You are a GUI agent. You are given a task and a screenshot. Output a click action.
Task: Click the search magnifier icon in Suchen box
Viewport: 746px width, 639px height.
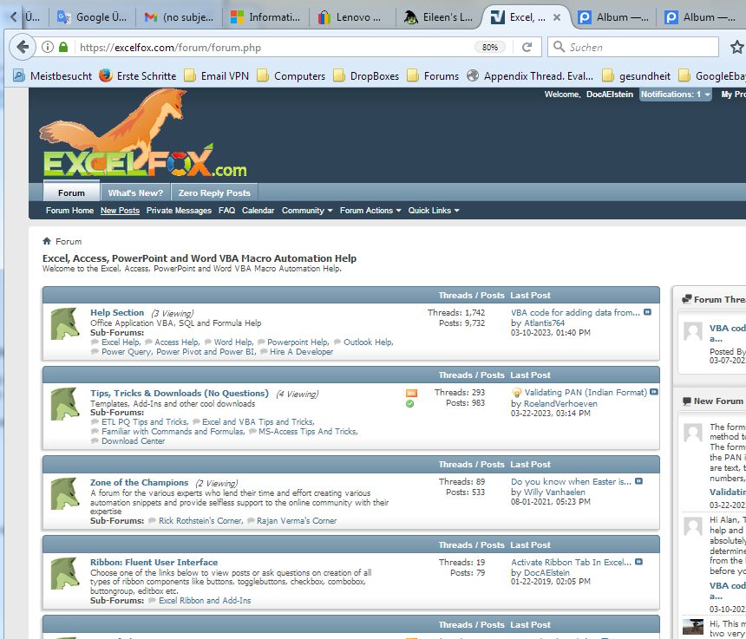point(559,47)
